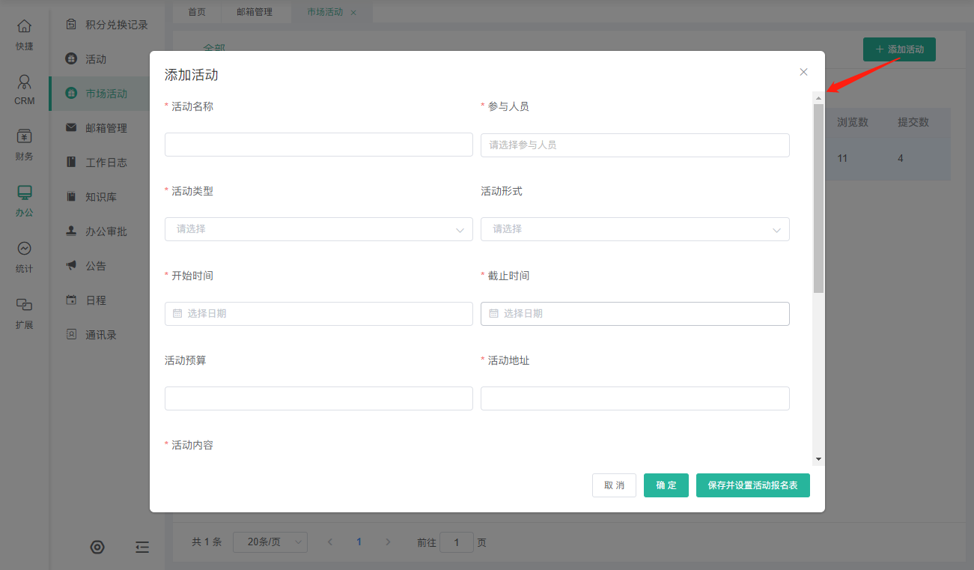Viewport: 974px width, 570px height.
Task: Open the 扩展 extensions icon
Action: pyautogui.click(x=25, y=305)
